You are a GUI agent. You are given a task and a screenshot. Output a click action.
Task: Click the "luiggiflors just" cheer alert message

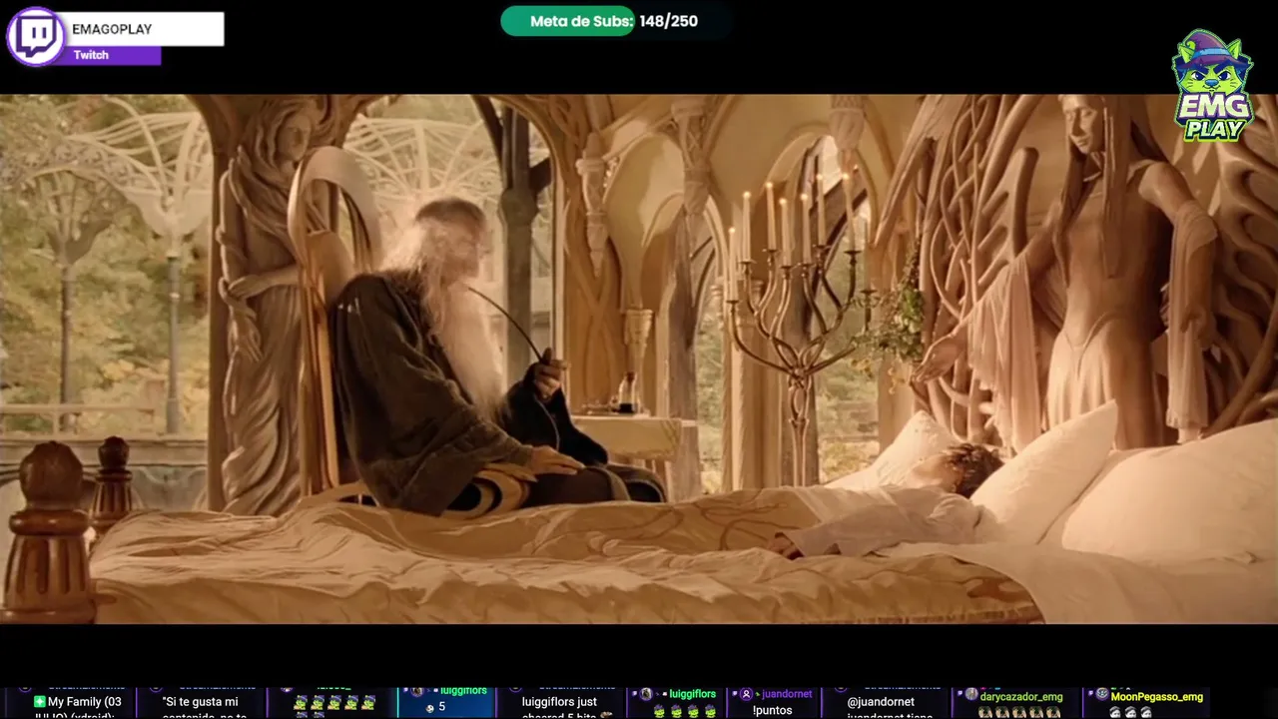pos(559,702)
